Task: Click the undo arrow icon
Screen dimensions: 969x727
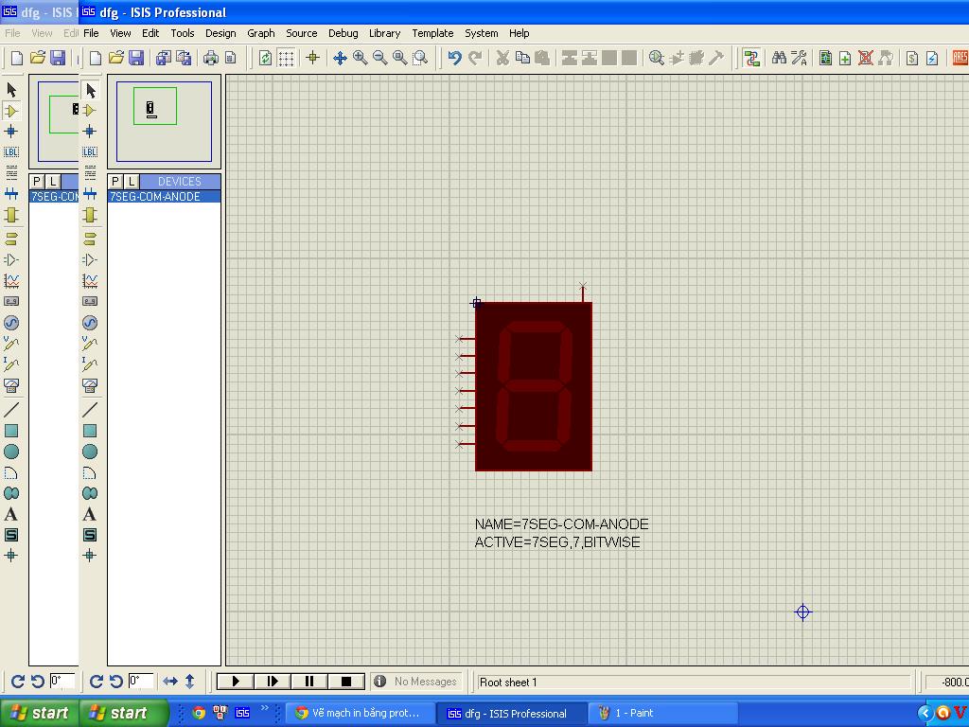Action: (454, 58)
